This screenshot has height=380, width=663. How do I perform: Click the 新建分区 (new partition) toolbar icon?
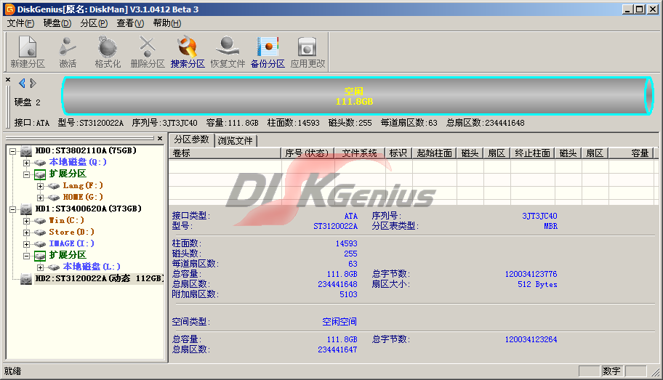(x=28, y=52)
